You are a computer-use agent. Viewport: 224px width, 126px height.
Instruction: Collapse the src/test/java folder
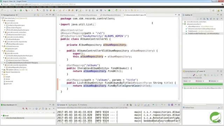2,51
